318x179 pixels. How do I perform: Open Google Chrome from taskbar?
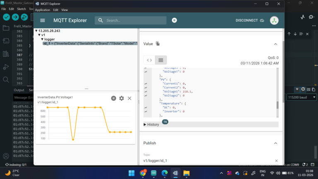(x=143, y=173)
